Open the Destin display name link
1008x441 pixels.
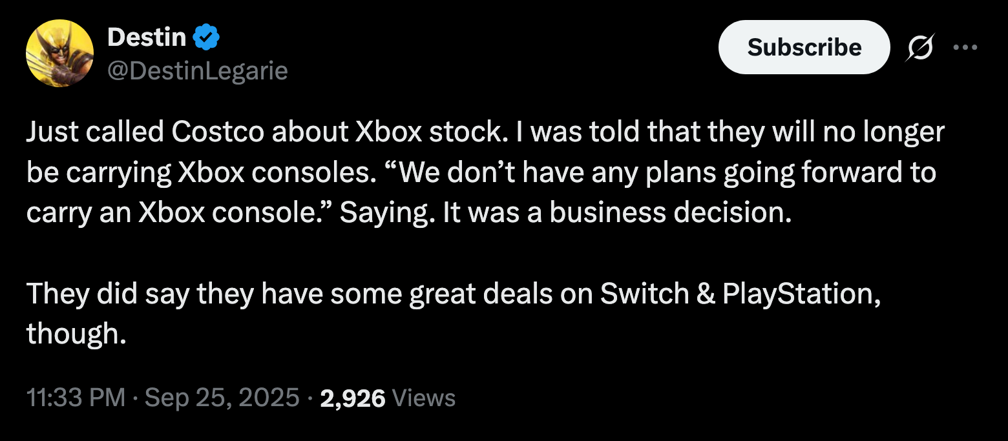coord(147,38)
